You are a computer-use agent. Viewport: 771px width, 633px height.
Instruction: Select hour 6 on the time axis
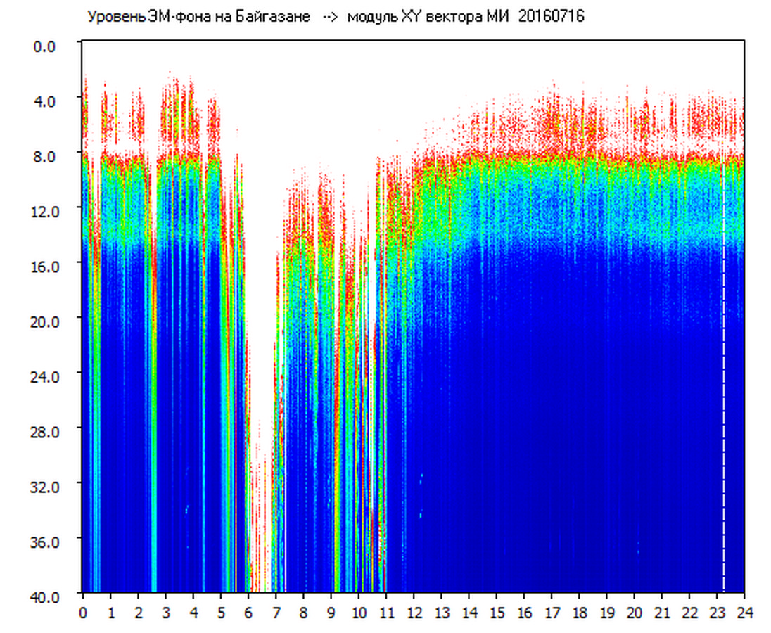[x=248, y=613]
